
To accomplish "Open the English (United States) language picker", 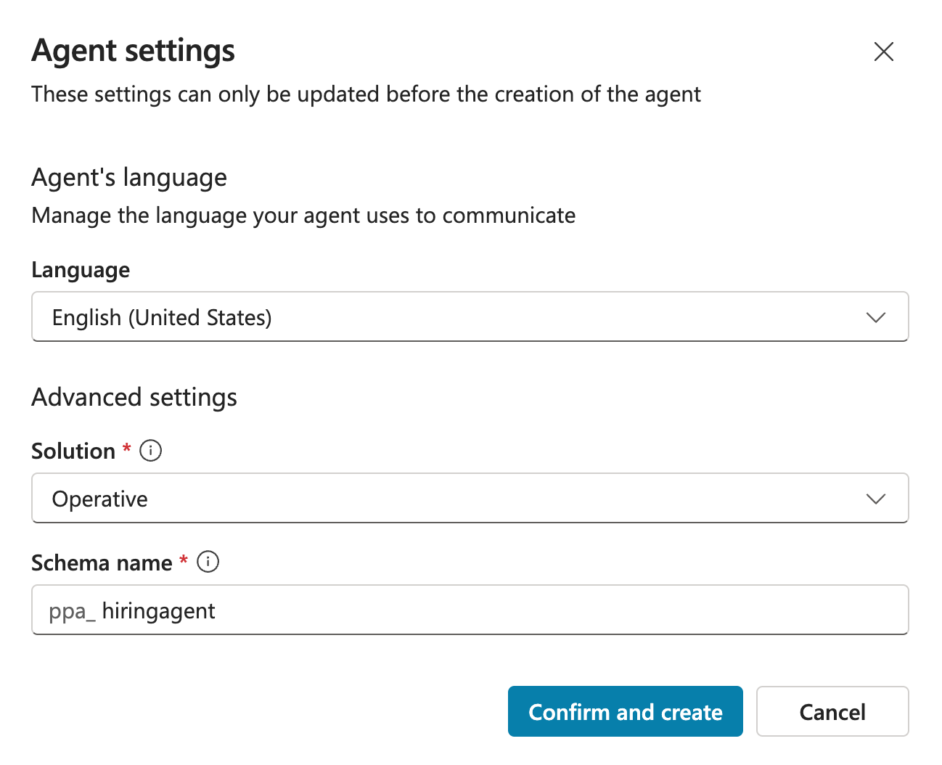I will (470, 317).
